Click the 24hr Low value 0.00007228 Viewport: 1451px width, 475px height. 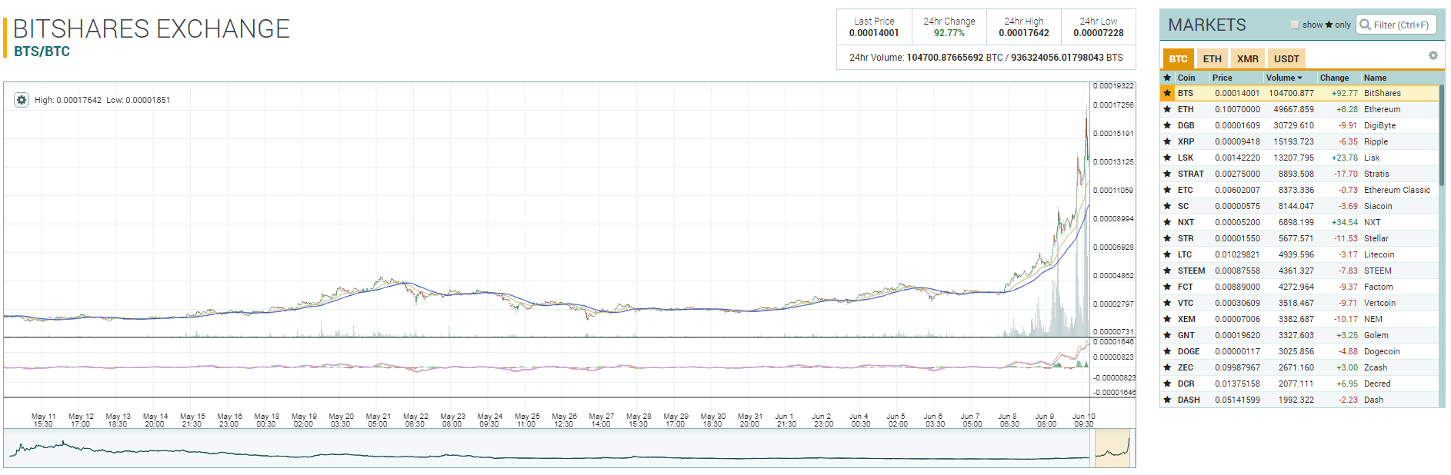[x=1099, y=33]
